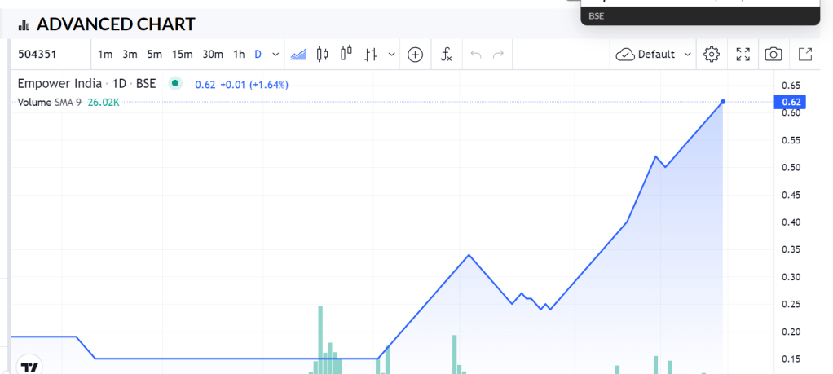Select the 5m time interval

click(155, 55)
